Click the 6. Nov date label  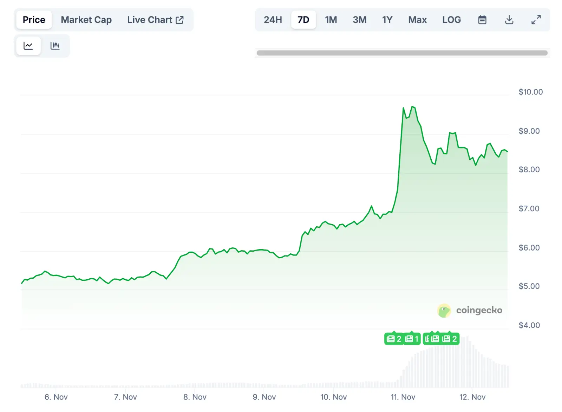(x=56, y=397)
